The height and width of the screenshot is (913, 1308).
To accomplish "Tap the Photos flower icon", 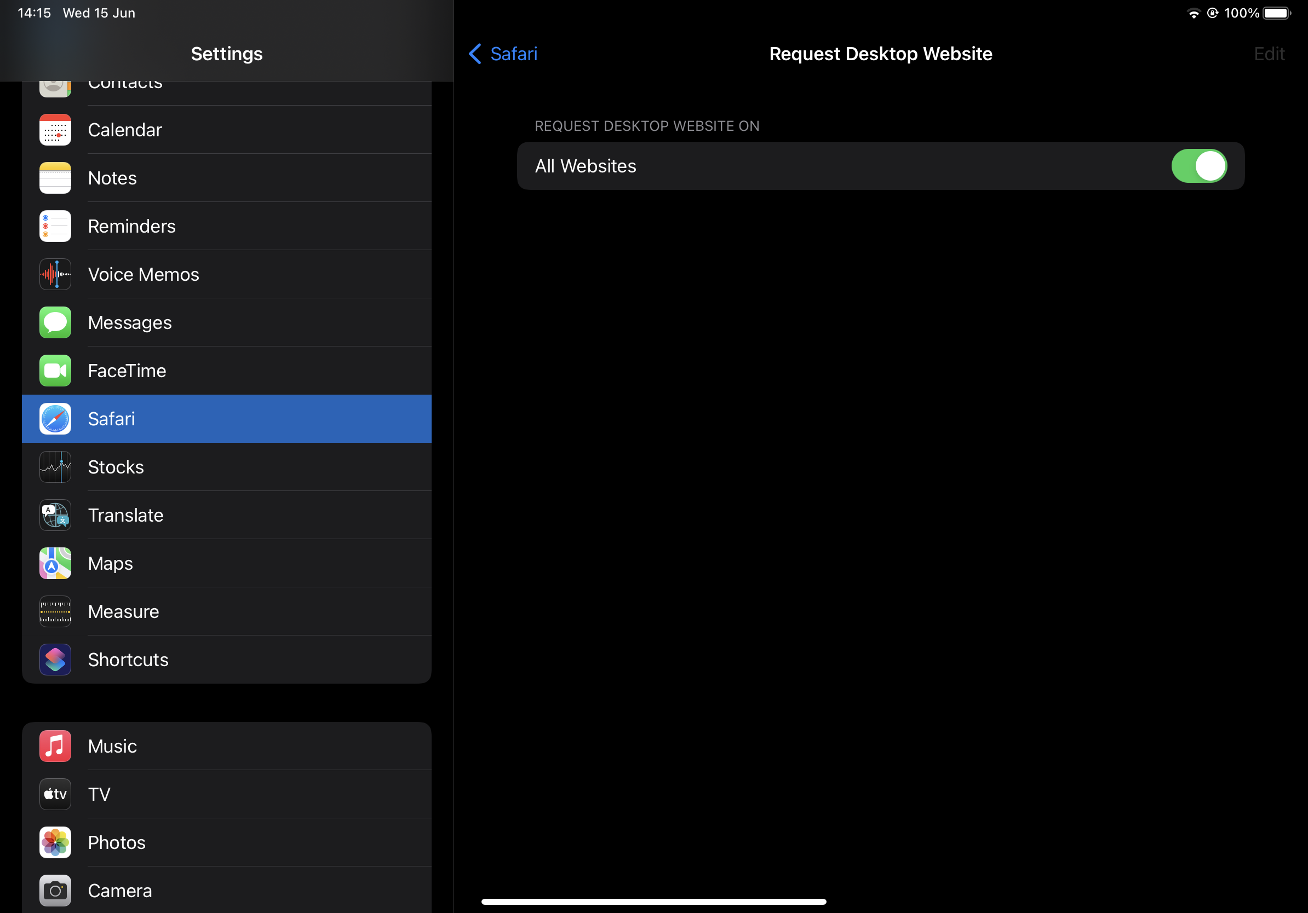I will point(55,842).
